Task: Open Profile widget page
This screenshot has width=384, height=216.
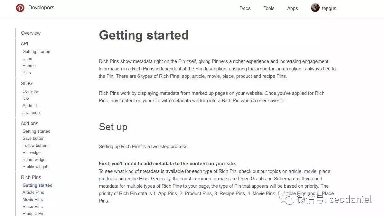Action: (x=35, y=166)
